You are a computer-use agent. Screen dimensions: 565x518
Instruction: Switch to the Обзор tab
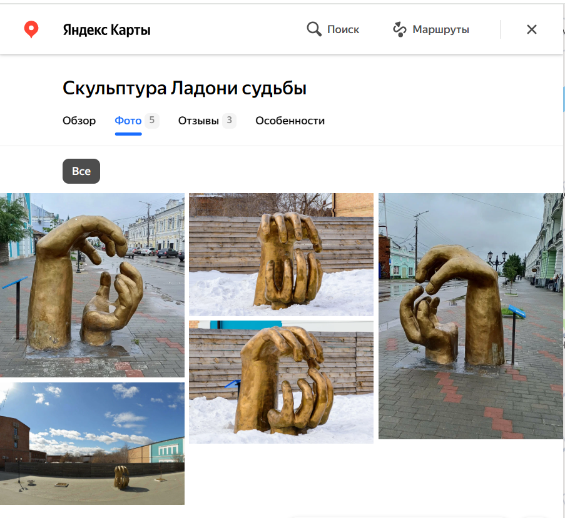click(x=79, y=121)
